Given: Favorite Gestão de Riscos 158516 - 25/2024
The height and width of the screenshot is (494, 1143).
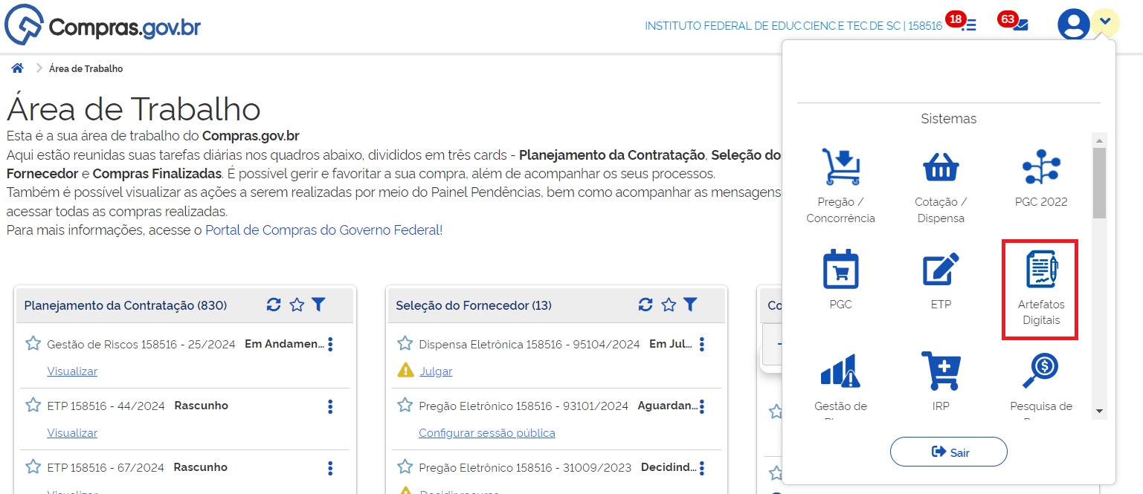Looking at the screenshot, I should click(33, 343).
